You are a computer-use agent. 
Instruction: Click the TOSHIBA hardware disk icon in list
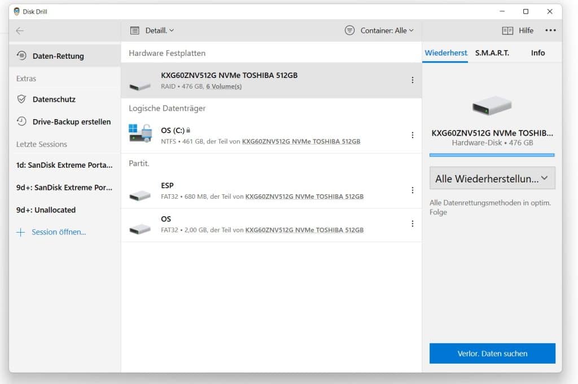[140, 86]
